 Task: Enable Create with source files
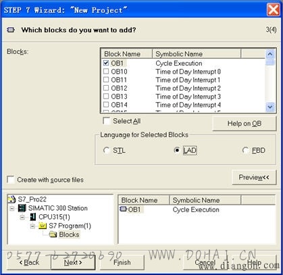tap(11, 180)
